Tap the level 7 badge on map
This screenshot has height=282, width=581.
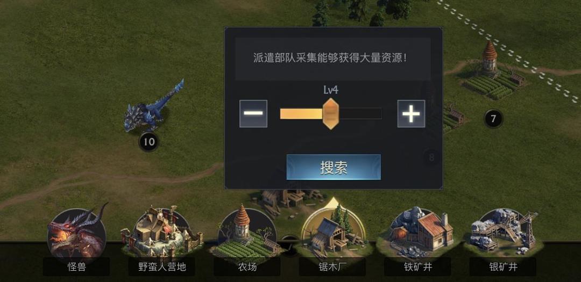(x=493, y=119)
